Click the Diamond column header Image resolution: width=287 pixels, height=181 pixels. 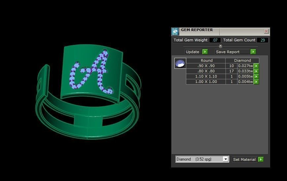(x=242, y=60)
